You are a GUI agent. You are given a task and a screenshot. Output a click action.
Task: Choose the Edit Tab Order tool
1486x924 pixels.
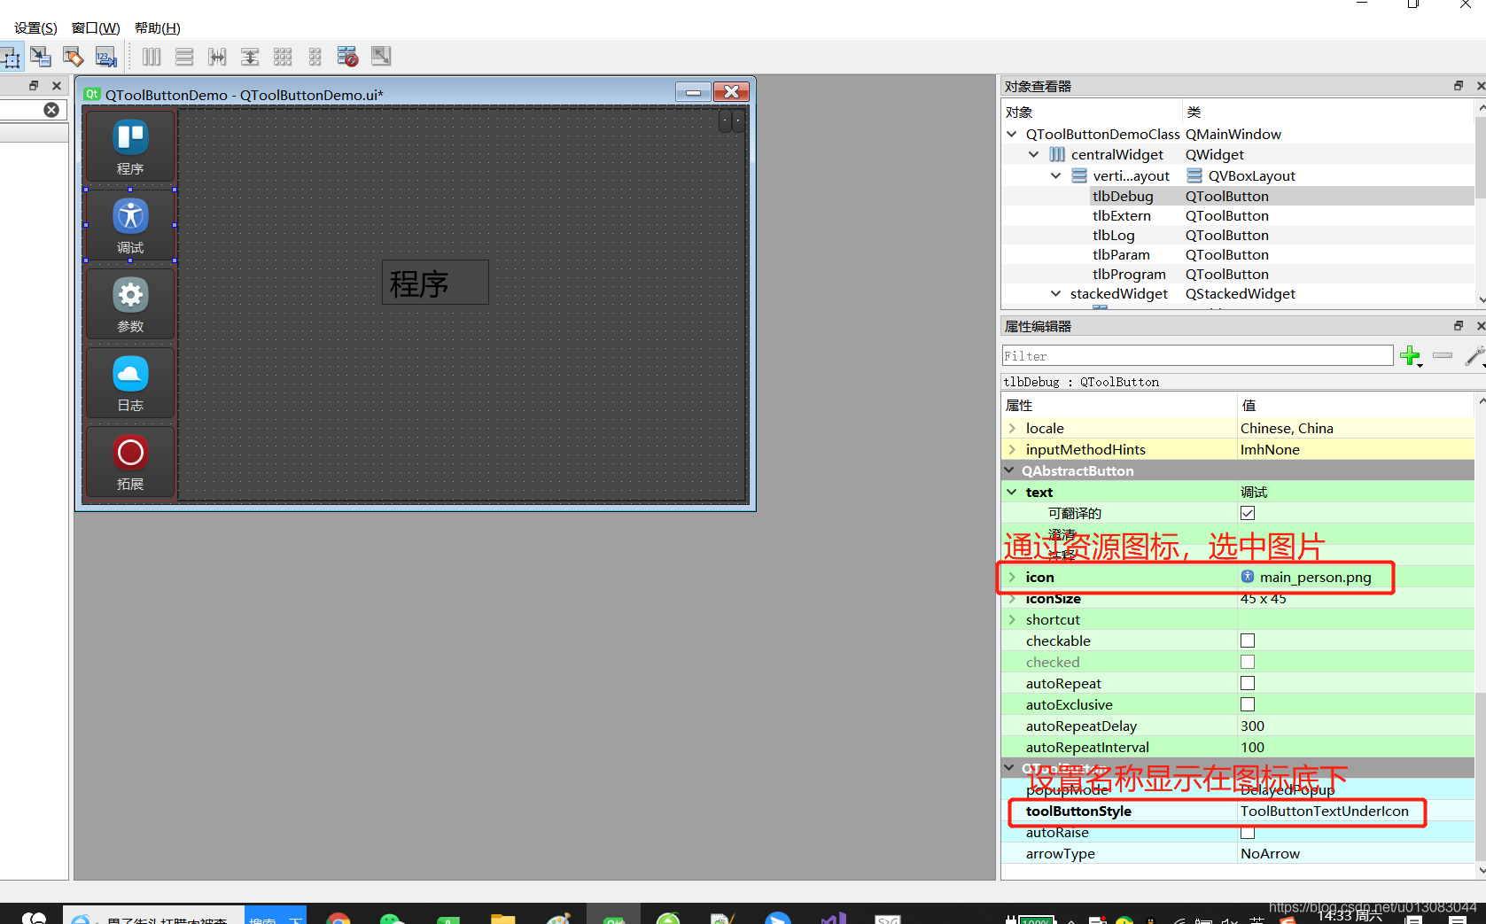(x=106, y=57)
